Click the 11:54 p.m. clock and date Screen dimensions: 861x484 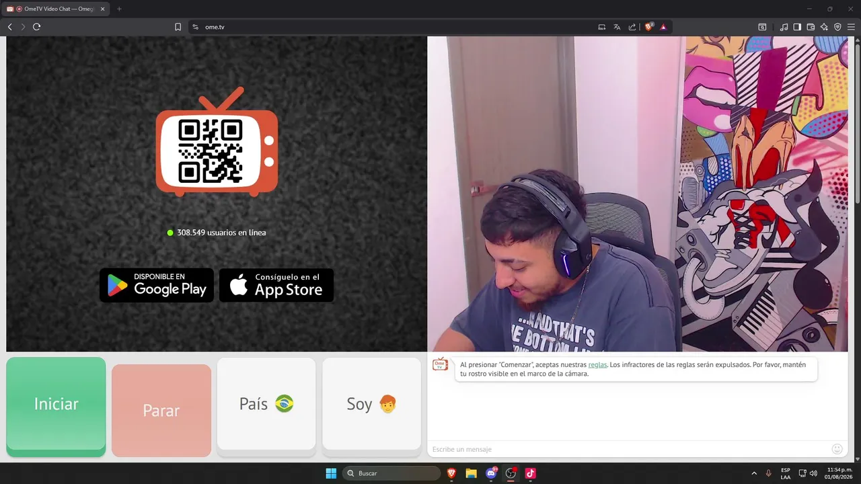pos(839,473)
